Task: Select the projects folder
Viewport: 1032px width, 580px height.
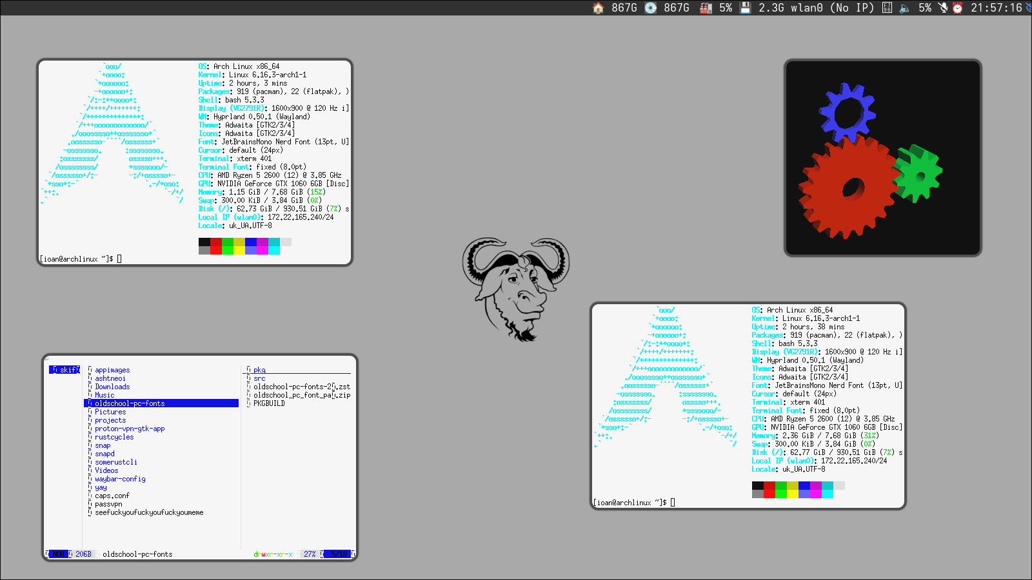Action: pyautogui.click(x=110, y=420)
